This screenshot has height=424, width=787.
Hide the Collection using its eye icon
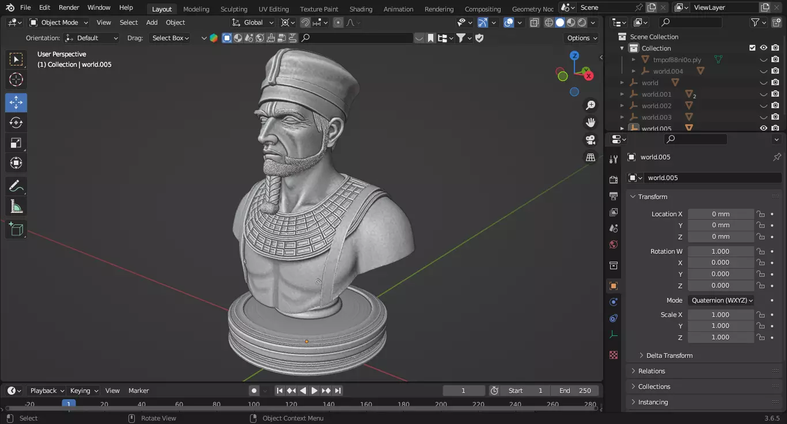click(x=763, y=48)
